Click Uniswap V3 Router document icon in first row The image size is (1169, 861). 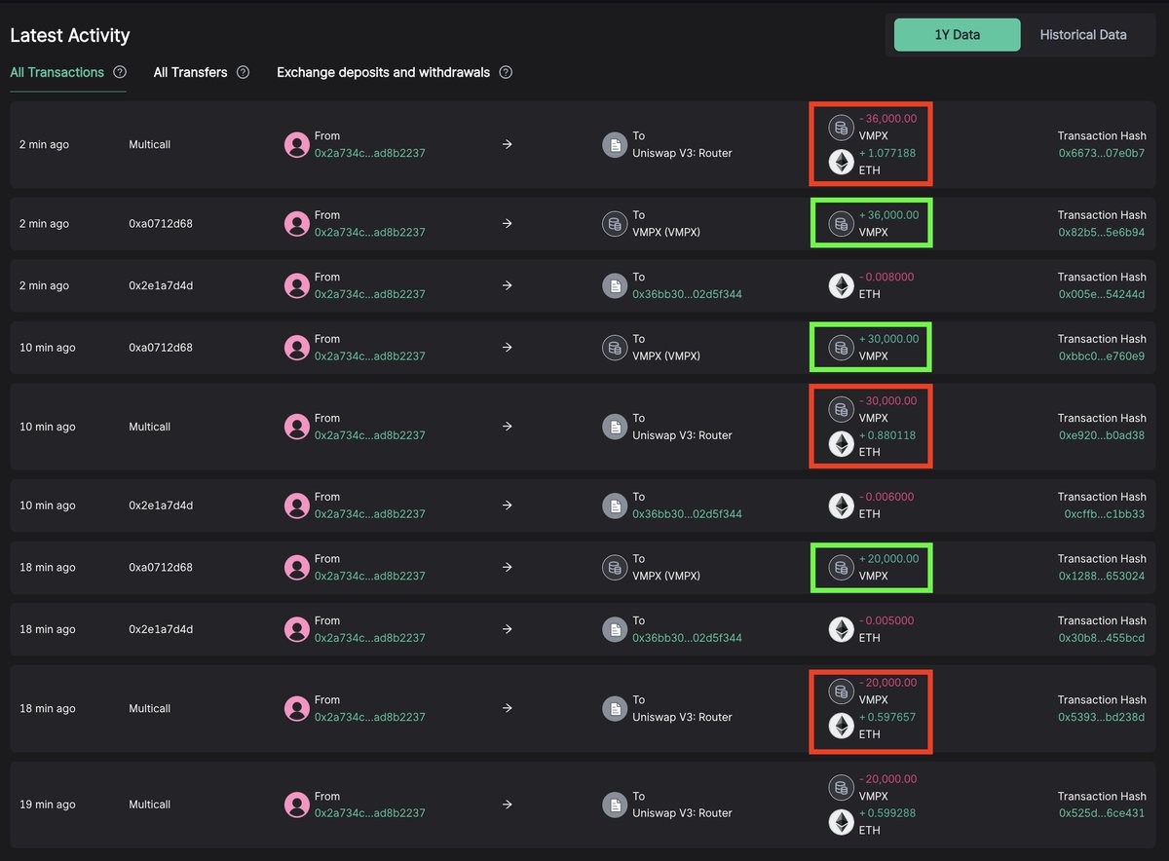[615, 145]
